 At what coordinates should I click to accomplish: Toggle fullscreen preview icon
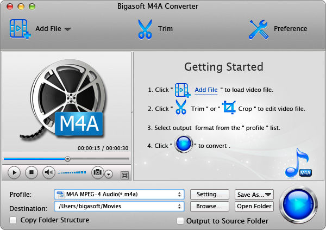click(124, 175)
